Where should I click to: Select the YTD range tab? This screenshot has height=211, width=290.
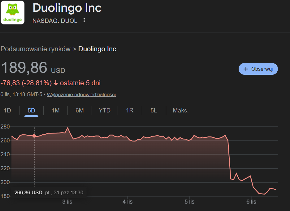[104, 110]
